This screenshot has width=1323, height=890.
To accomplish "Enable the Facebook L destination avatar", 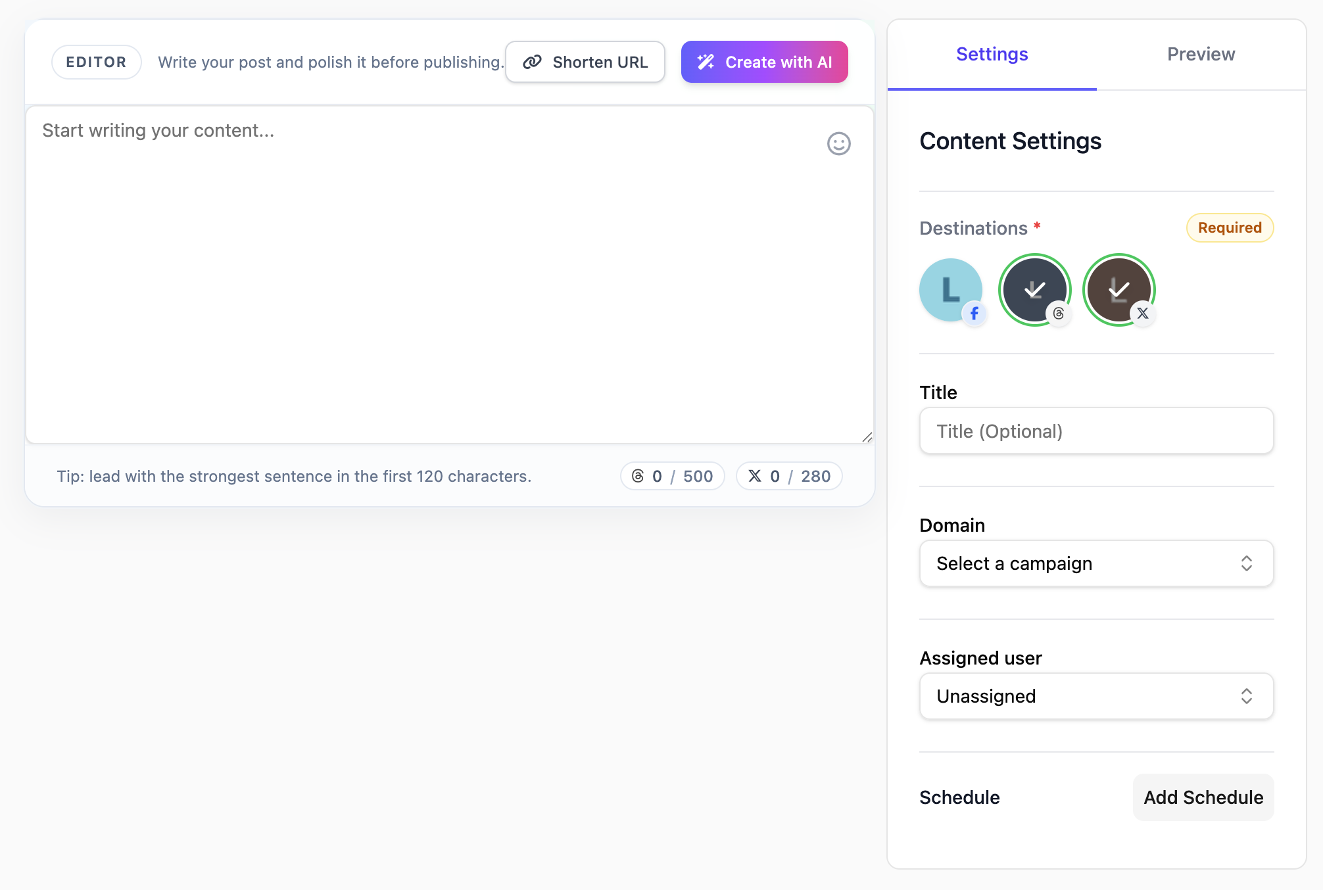I will (950, 289).
